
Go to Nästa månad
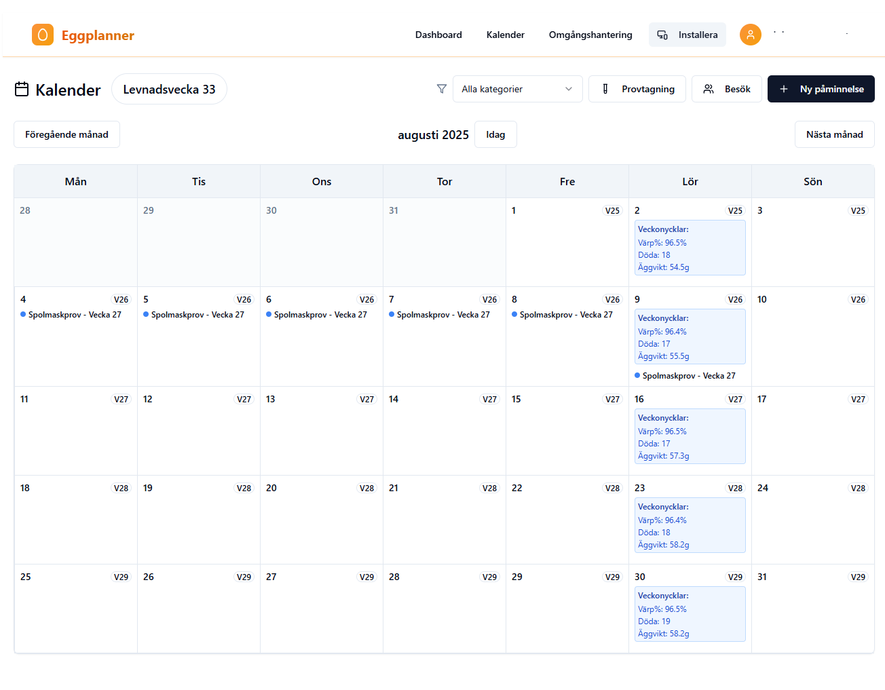tap(835, 134)
